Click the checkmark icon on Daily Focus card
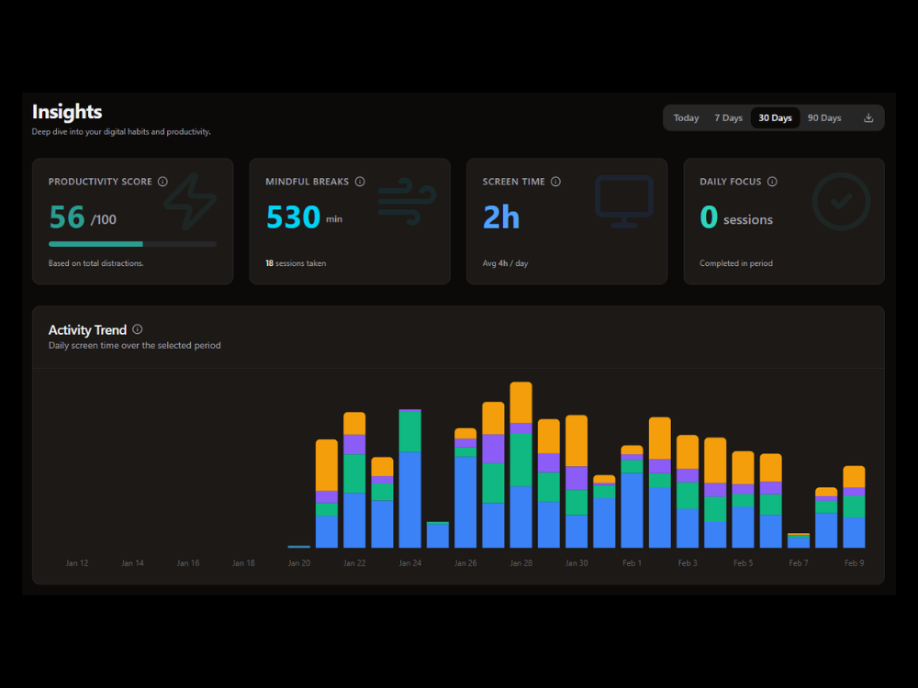 point(841,201)
